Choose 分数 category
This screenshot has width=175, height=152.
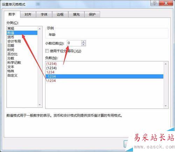[x=22, y=58]
